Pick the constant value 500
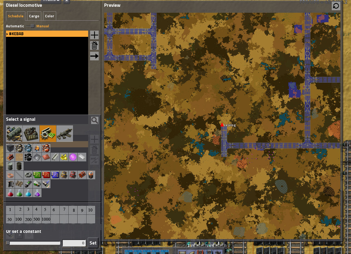The width and height of the screenshot is (351, 254). 37,219
